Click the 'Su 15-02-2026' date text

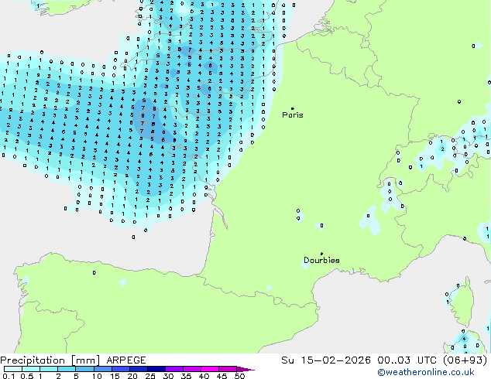(x=326, y=360)
